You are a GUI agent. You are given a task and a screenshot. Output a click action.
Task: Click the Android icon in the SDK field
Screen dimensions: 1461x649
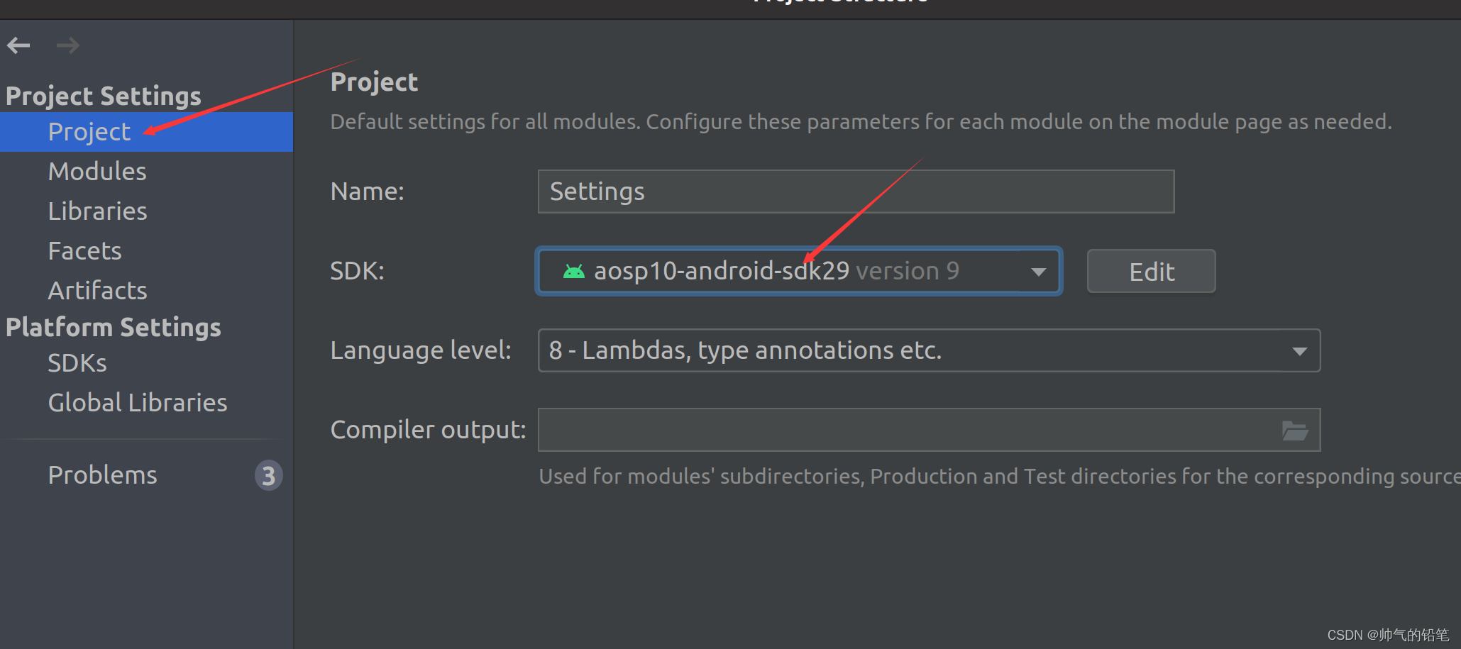tap(573, 270)
